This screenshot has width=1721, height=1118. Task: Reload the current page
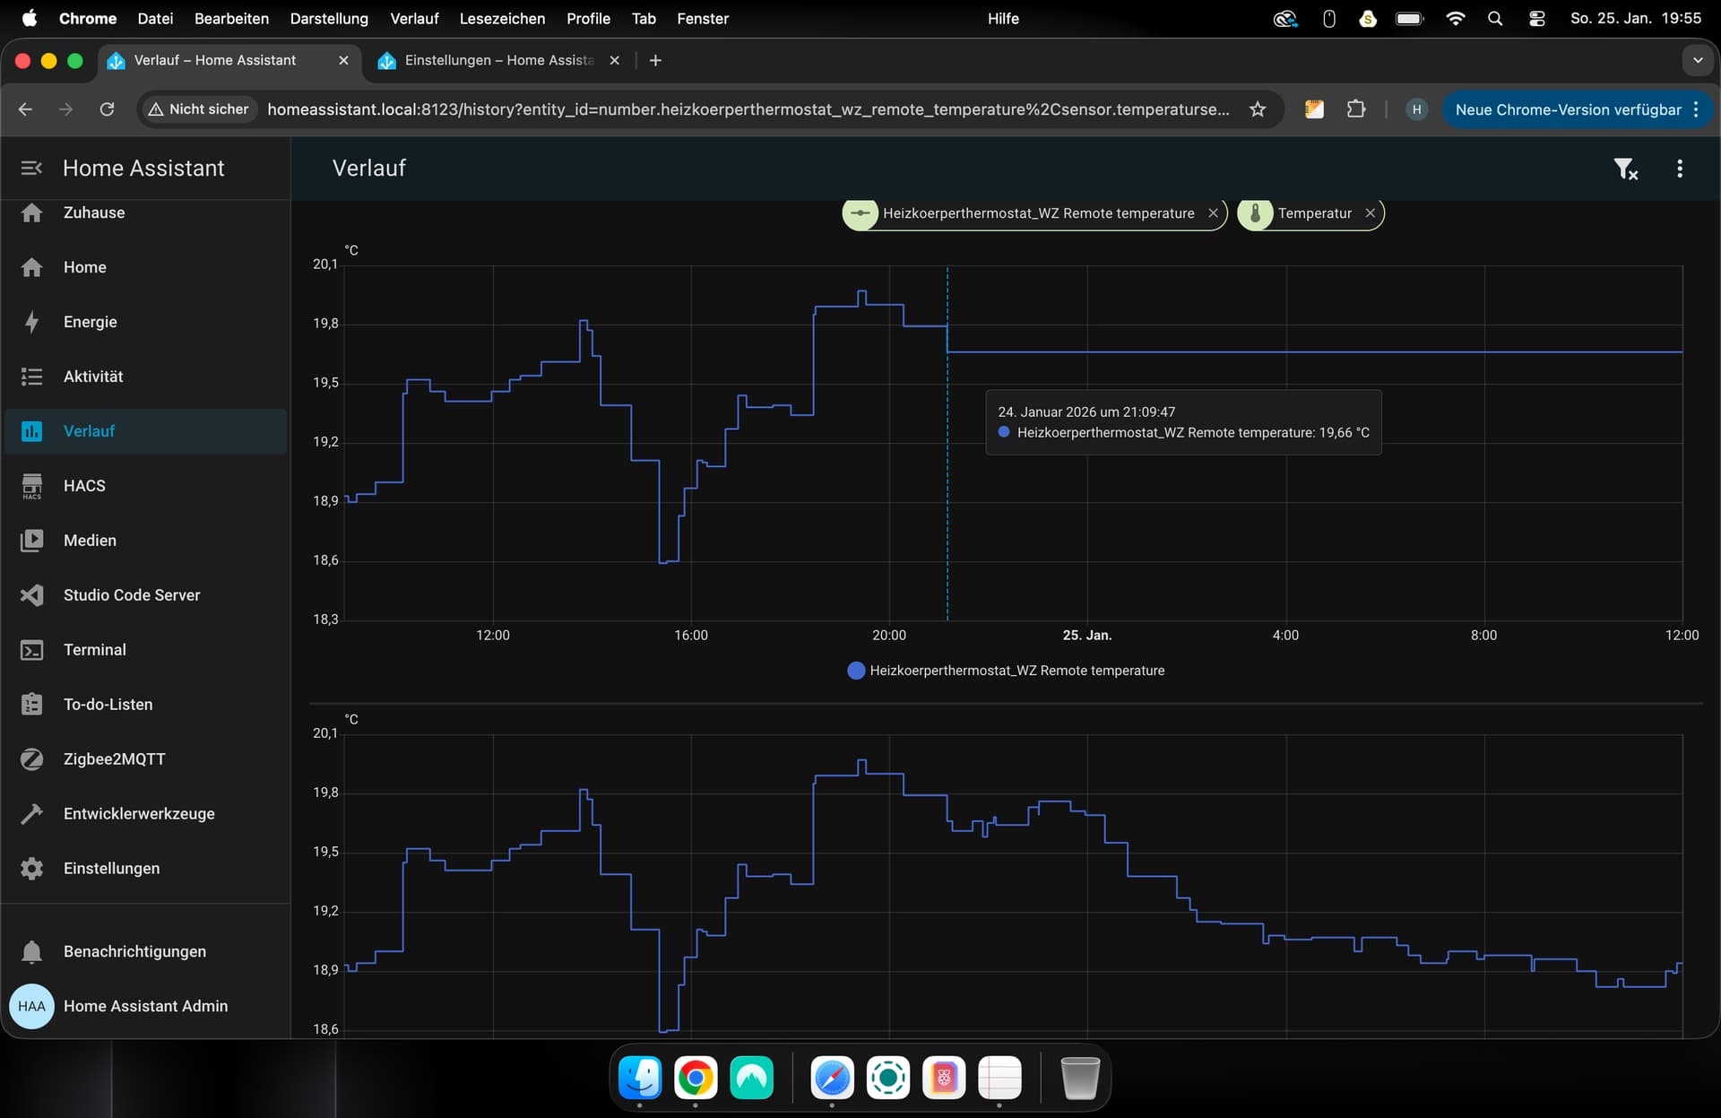pyautogui.click(x=107, y=109)
